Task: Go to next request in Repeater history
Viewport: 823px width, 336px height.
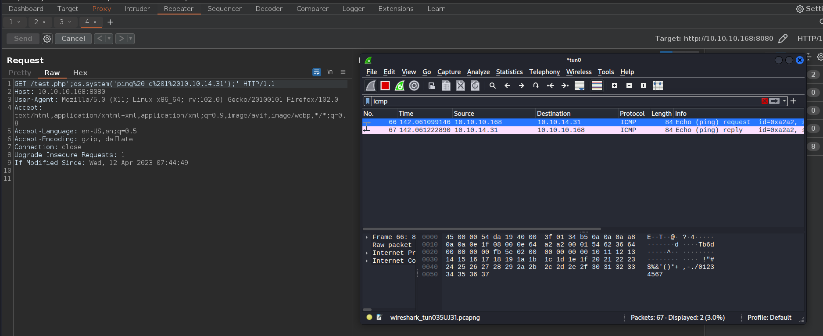Action: point(122,39)
